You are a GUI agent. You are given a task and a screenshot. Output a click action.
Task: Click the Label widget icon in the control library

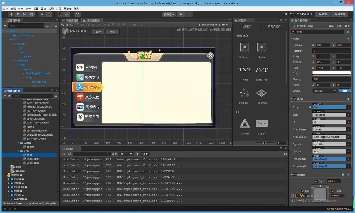point(245,70)
